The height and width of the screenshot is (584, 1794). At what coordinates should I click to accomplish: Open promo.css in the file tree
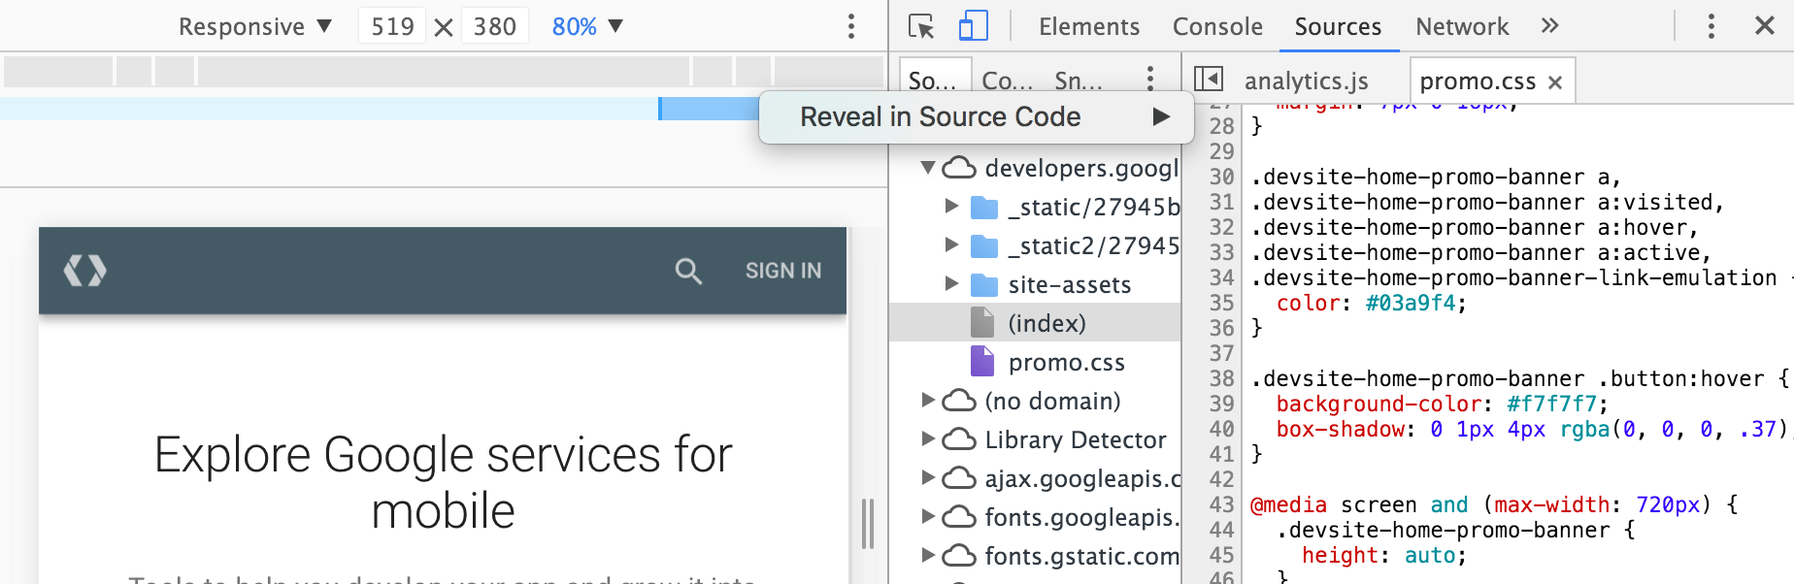click(x=1066, y=362)
